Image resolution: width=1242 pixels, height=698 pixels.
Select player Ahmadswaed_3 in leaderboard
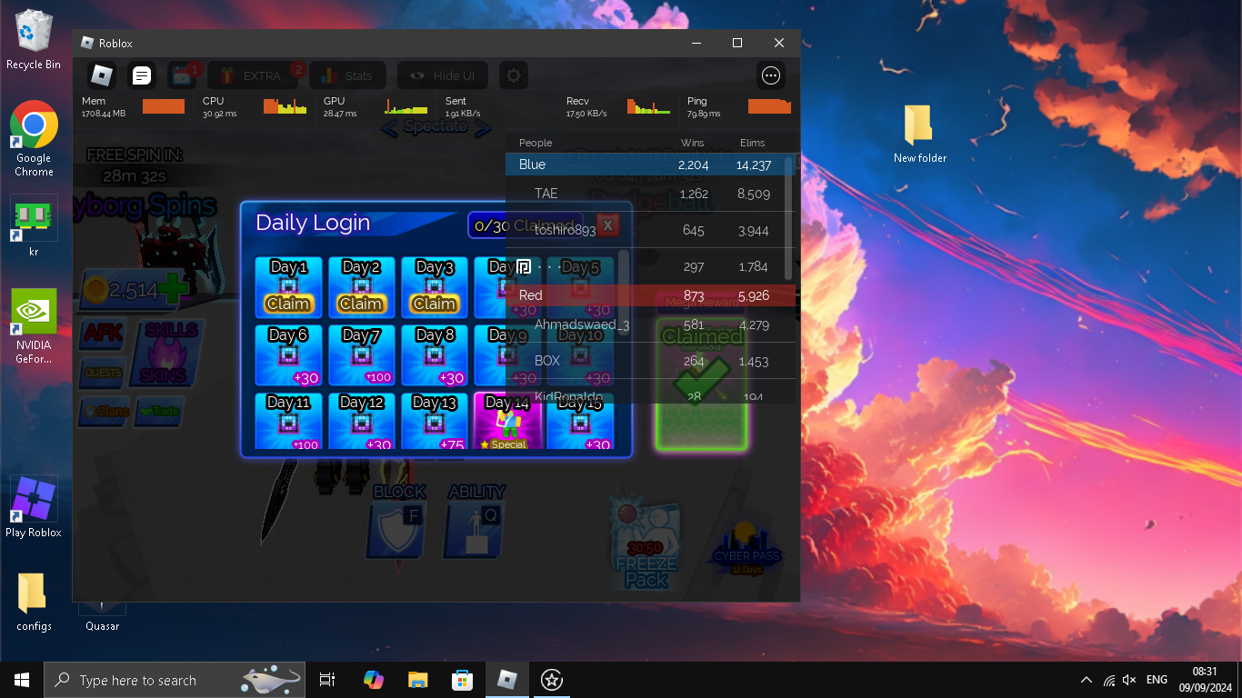point(651,324)
